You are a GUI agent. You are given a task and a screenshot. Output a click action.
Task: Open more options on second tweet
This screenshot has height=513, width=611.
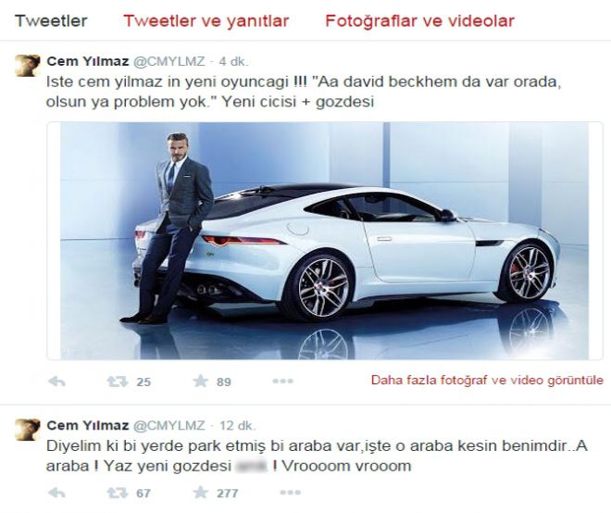[x=291, y=493]
